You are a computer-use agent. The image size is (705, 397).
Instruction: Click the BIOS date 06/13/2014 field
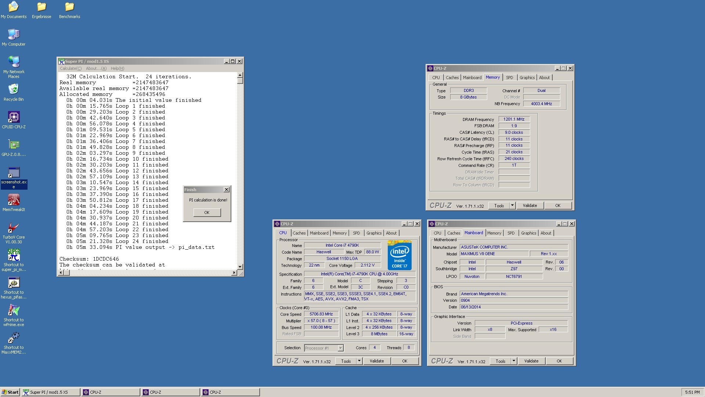coord(514,307)
